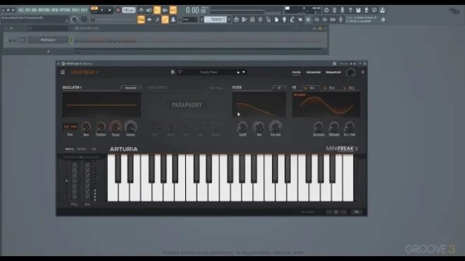The height and width of the screenshot is (261, 465).
Task: Click the MiniFreak V channel button in Channel rack
Action: point(48,39)
